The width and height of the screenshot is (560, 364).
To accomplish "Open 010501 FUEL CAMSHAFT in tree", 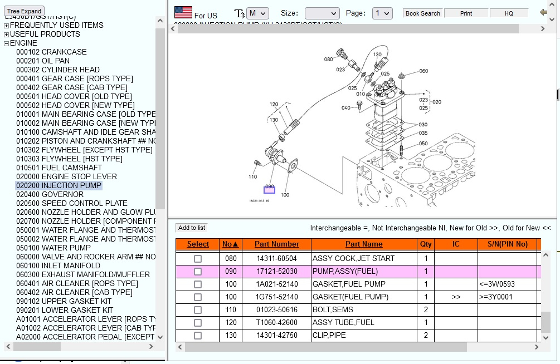I will coord(59,168).
